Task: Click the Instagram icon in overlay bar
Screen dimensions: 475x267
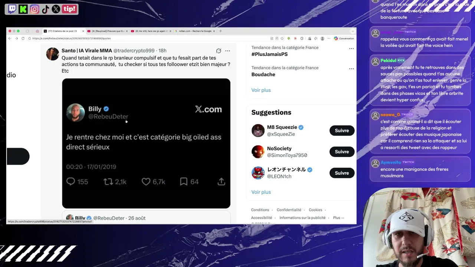Action: (x=35, y=9)
